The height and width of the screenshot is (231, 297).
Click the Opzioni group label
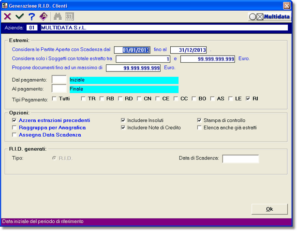point(19,113)
